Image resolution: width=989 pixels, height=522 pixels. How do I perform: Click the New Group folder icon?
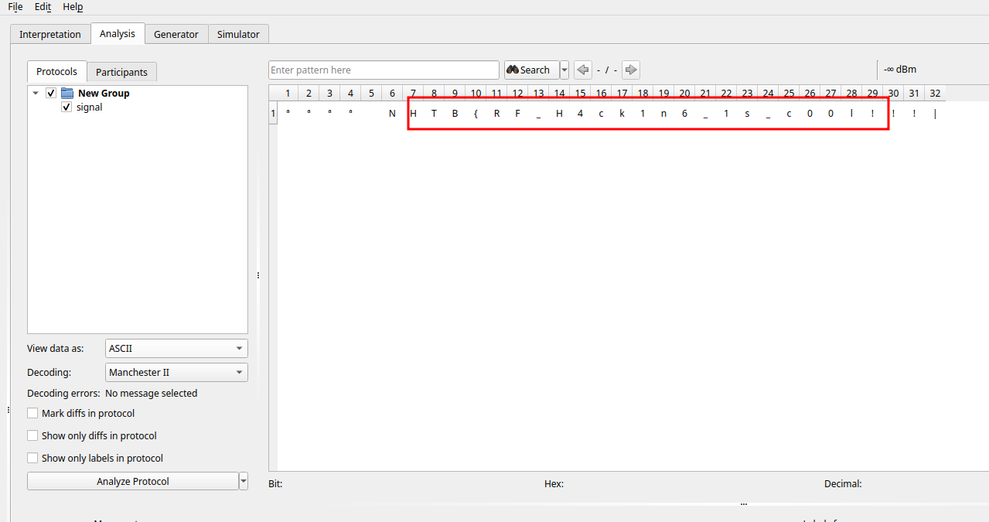point(67,93)
